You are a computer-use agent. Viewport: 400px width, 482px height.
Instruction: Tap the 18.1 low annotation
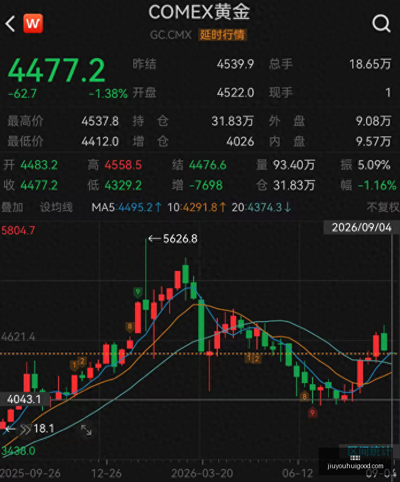(44, 428)
